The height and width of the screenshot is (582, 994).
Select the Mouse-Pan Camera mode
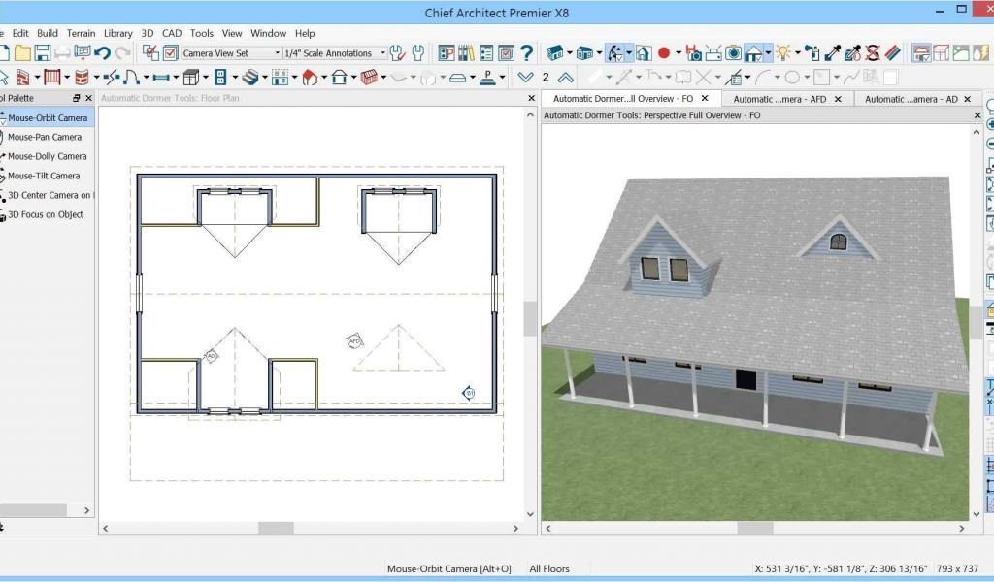coord(45,138)
